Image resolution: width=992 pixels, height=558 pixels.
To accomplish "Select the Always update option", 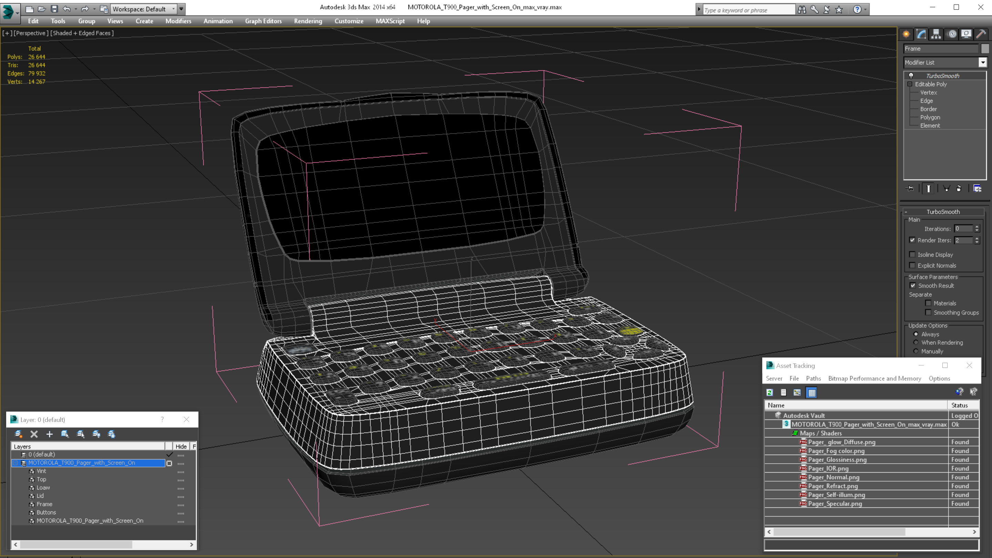I will [916, 334].
